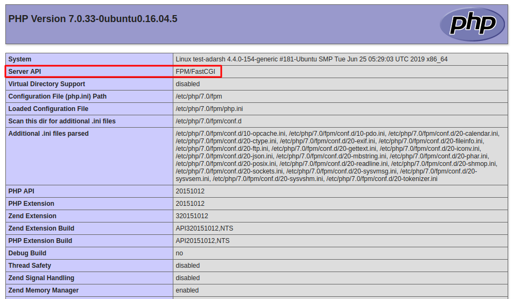Select /etc/php/7.0/fpm/conf.d value

click(x=208, y=122)
